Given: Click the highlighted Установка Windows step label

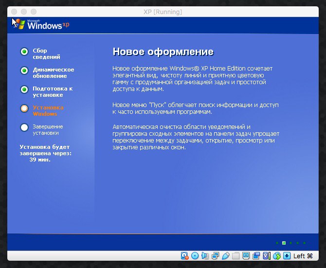Looking at the screenshot, I should 48,110.
